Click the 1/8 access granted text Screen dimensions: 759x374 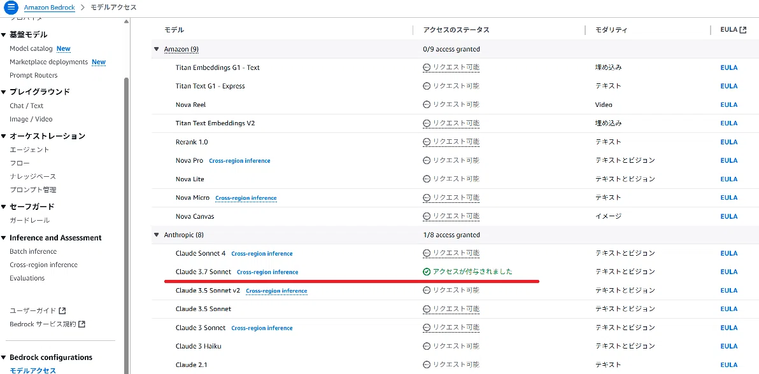pyautogui.click(x=451, y=235)
